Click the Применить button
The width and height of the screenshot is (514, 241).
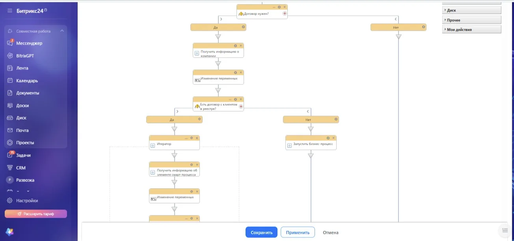coord(298,232)
